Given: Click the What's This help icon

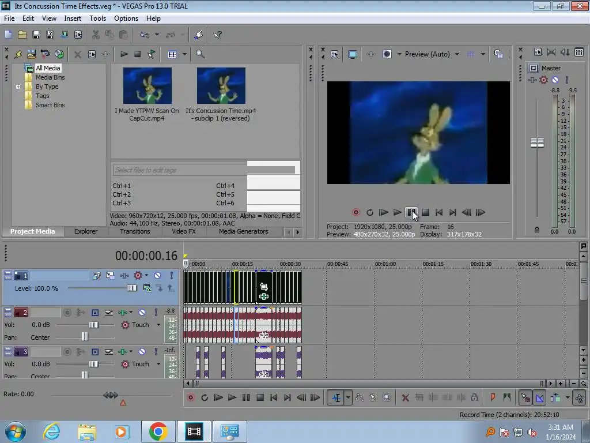Looking at the screenshot, I should (217, 35).
